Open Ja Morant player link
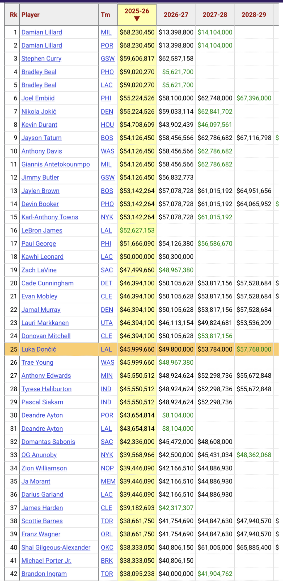The image size is (283, 581). click(36, 481)
